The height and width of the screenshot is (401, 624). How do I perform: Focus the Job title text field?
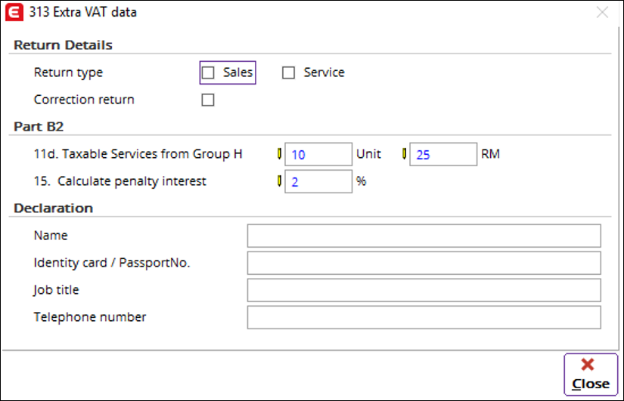[x=424, y=290]
